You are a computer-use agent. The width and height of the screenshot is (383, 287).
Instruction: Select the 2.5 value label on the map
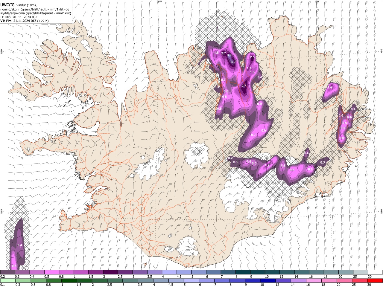pos(252,57)
